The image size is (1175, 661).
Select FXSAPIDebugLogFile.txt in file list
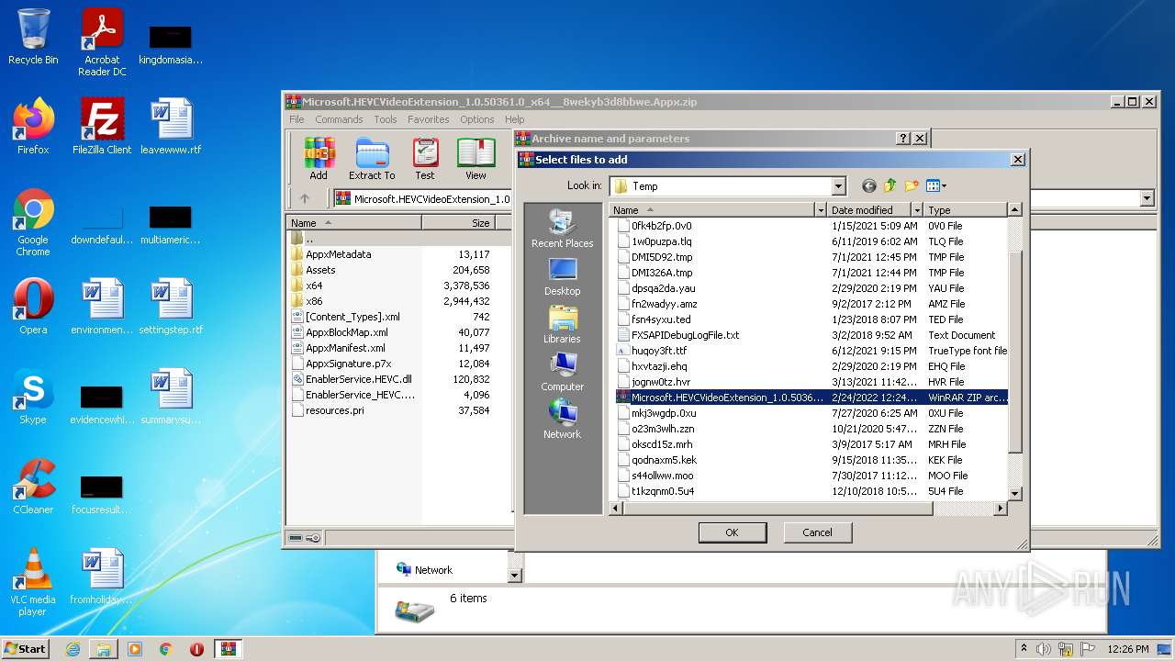pyautogui.click(x=685, y=335)
